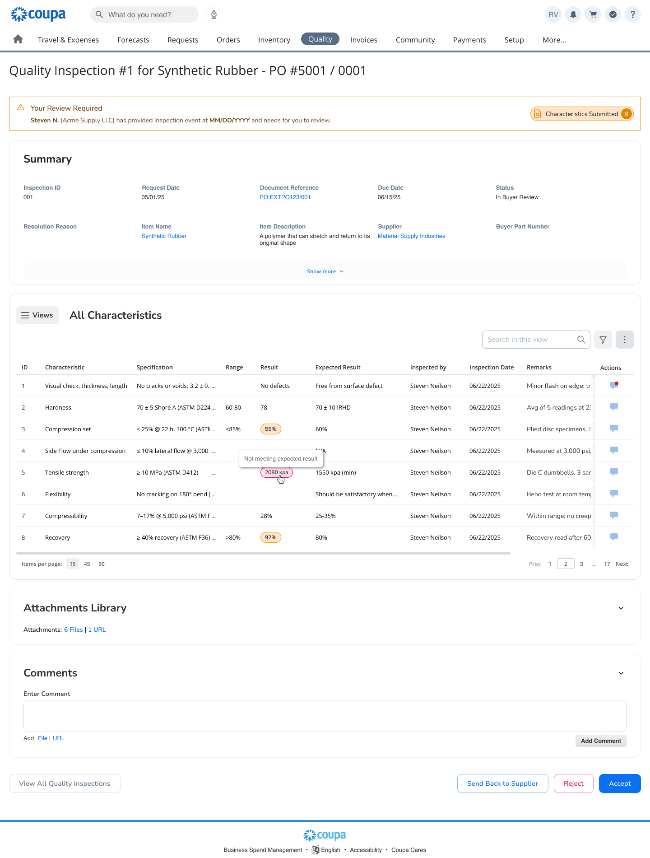Expand Show more in Summary
650x858 pixels.
pos(325,271)
